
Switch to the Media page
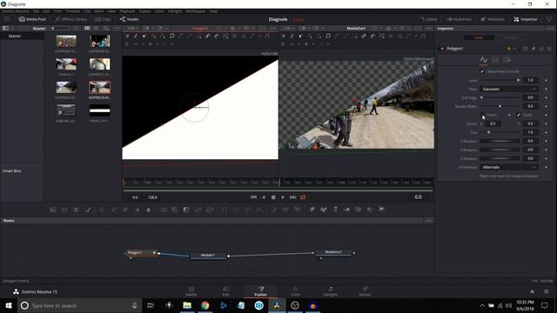click(x=191, y=291)
